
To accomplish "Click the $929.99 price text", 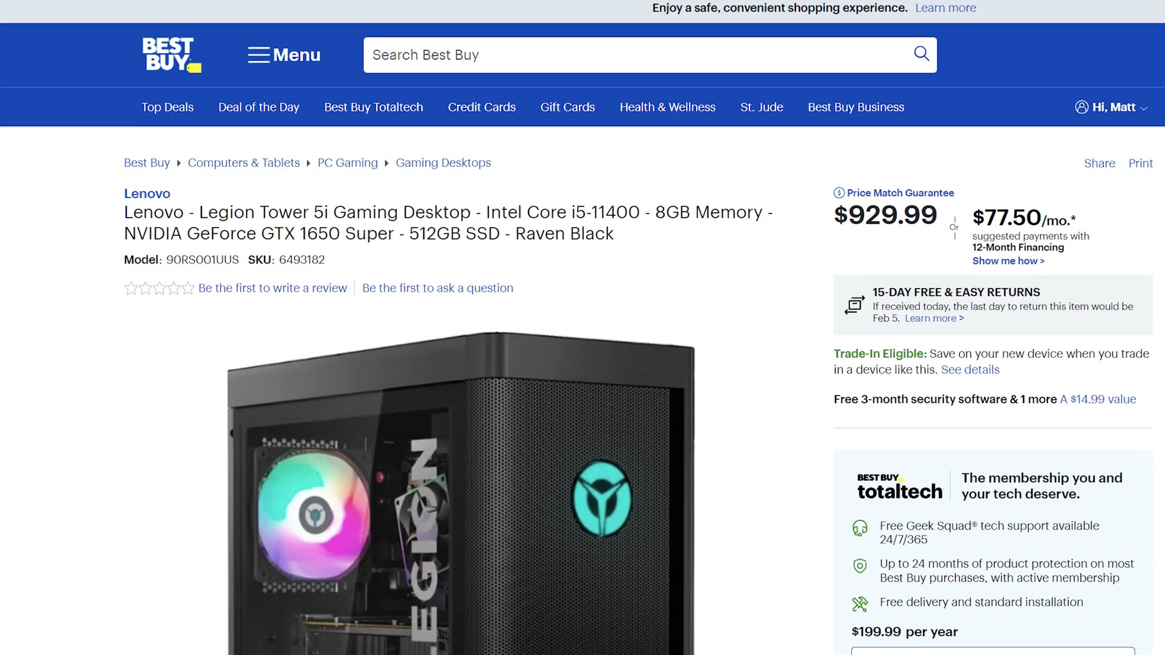I will point(885,215).
